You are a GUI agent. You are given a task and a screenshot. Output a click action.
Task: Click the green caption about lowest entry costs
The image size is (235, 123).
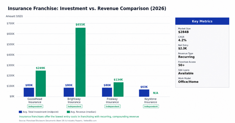pos(79,117)
